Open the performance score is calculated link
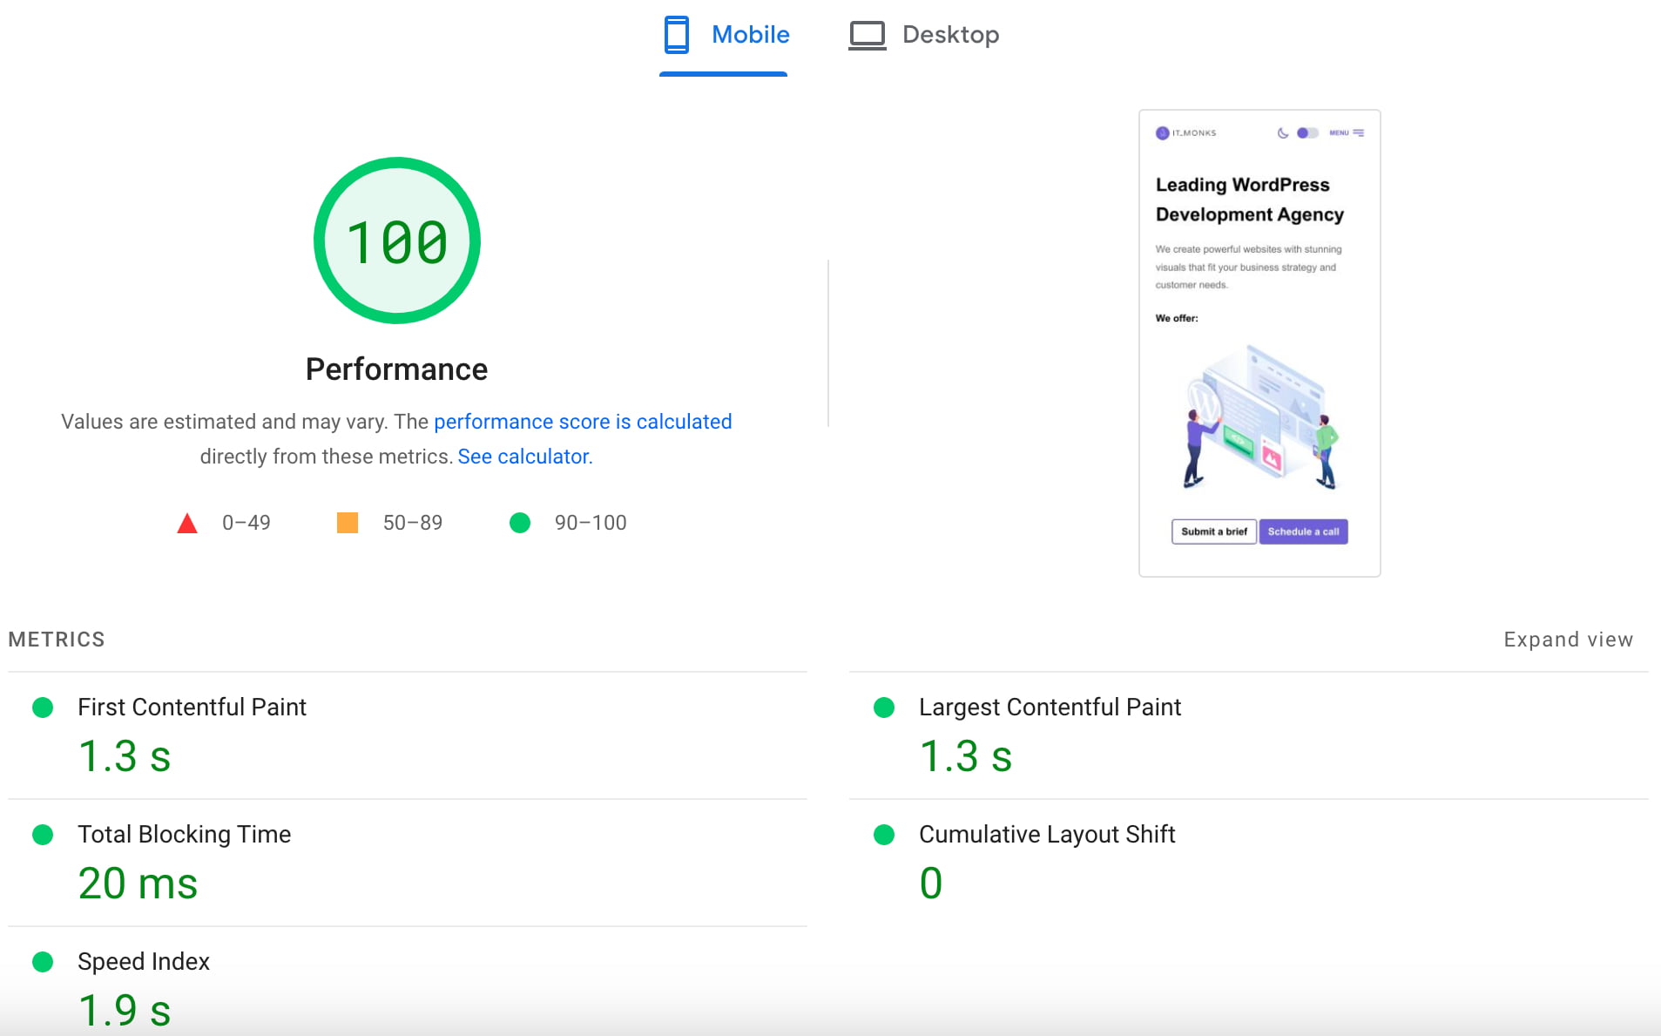 (582, 421)
